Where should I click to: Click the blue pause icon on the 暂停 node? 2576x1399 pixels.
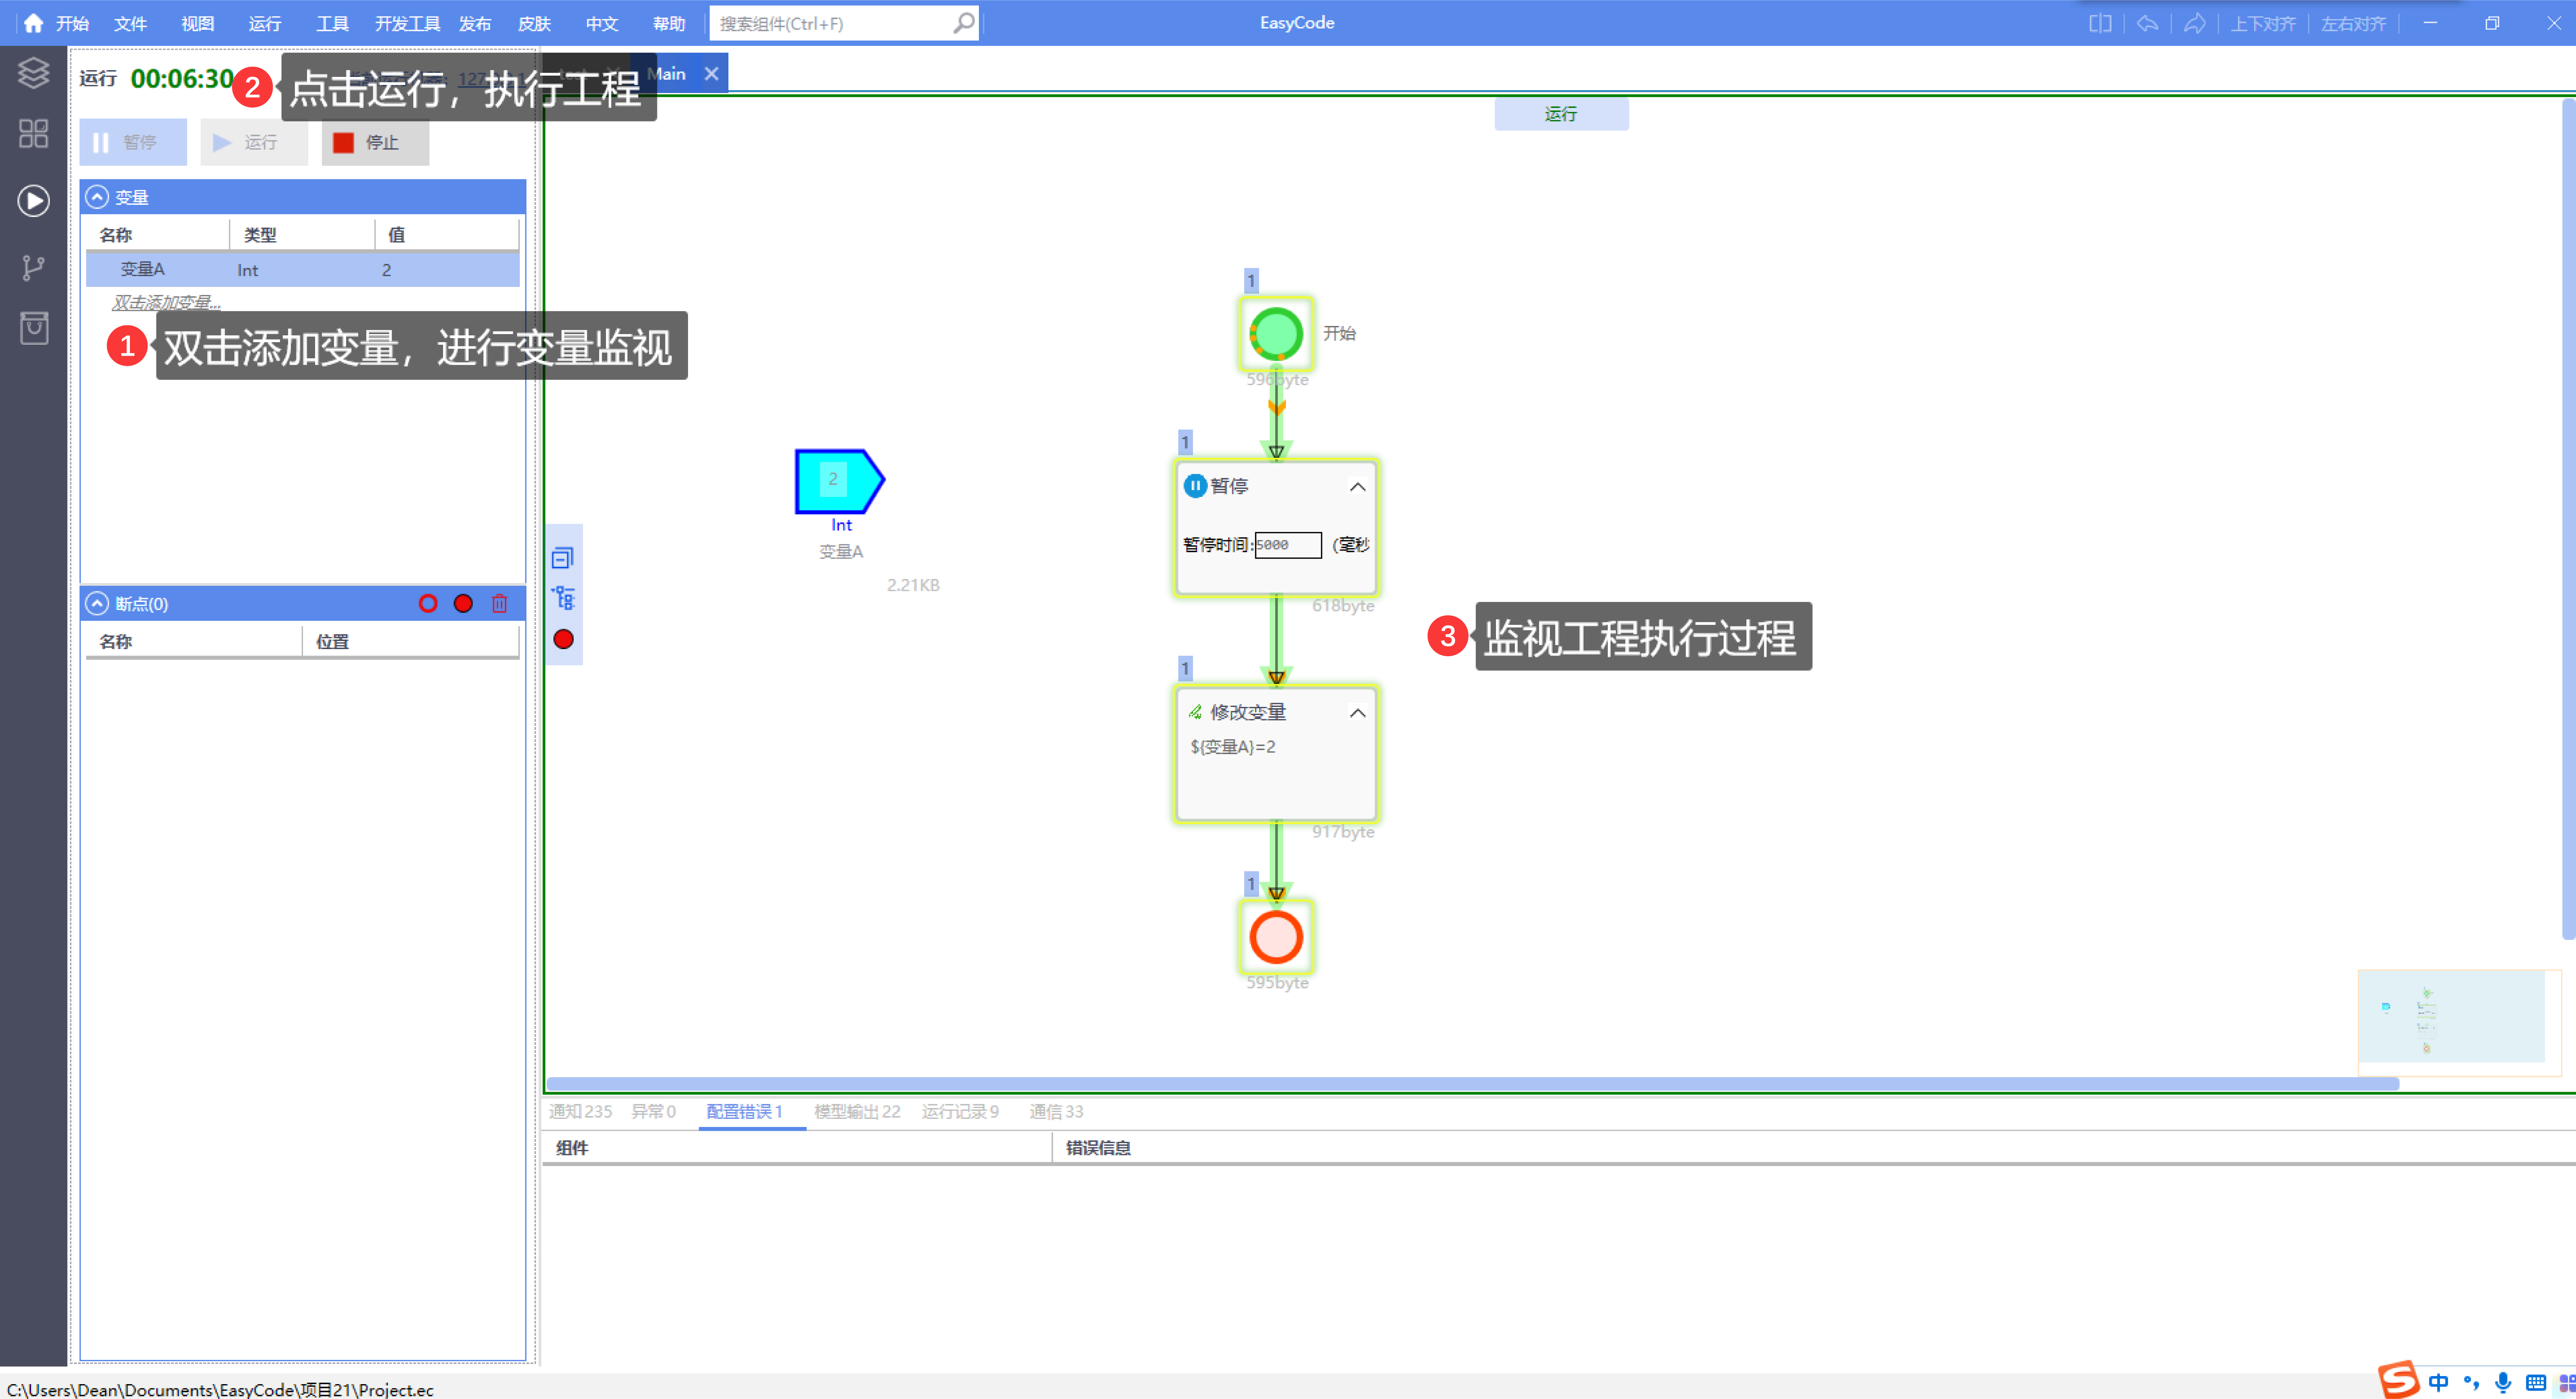(x=1195, y=486)
